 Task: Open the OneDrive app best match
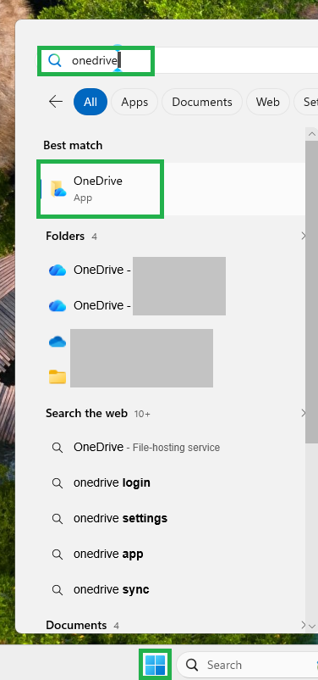(x=173, y=189)
